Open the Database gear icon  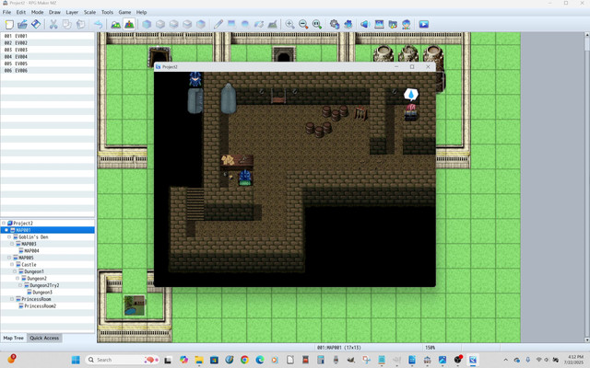coord(334,25)
